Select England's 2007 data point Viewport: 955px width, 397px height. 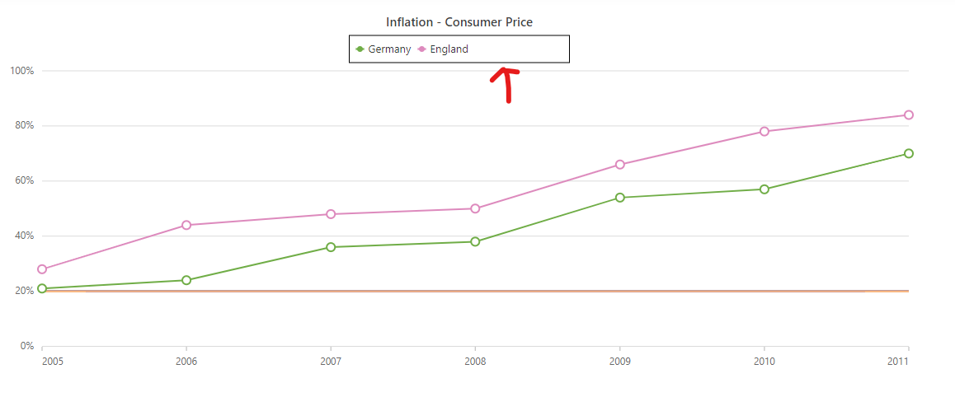(x=331, y=214)
